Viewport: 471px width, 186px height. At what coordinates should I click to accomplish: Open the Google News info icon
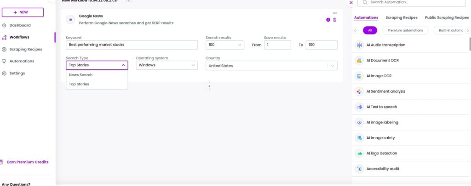click(x=328, y=20)
